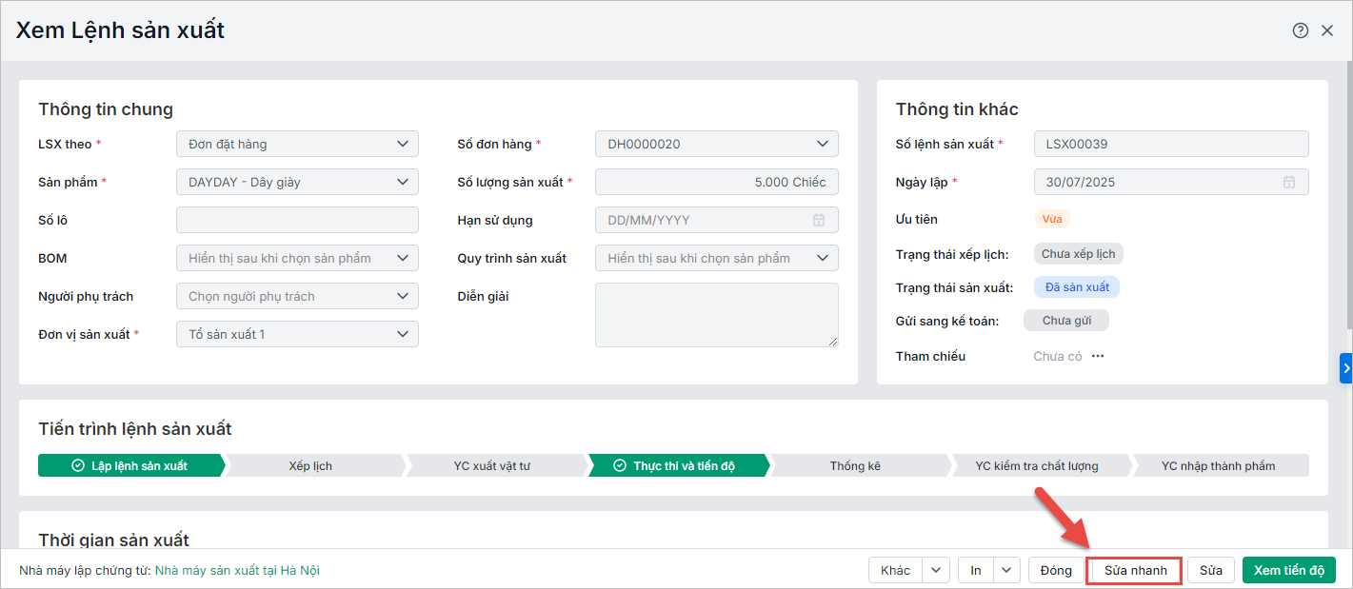Open the help question mark icon
1353x589 pixels.
pyautogui.click(x=1300, y=30)
